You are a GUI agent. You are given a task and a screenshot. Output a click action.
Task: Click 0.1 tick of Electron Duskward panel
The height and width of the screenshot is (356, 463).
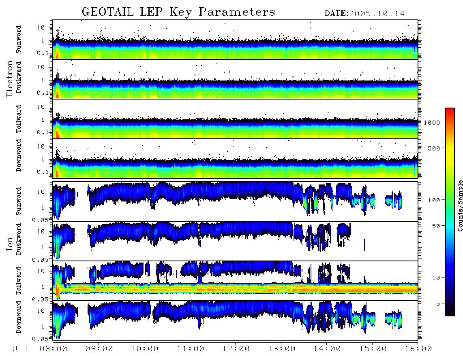43,93
